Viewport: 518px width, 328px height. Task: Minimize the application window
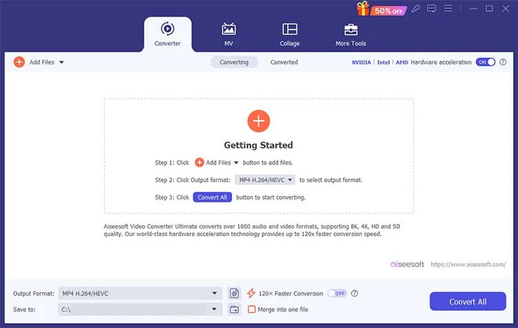[473, 8]
